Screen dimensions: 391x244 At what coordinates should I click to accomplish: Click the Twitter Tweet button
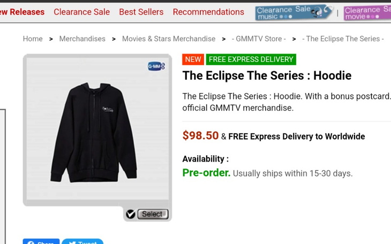point(82,241)
